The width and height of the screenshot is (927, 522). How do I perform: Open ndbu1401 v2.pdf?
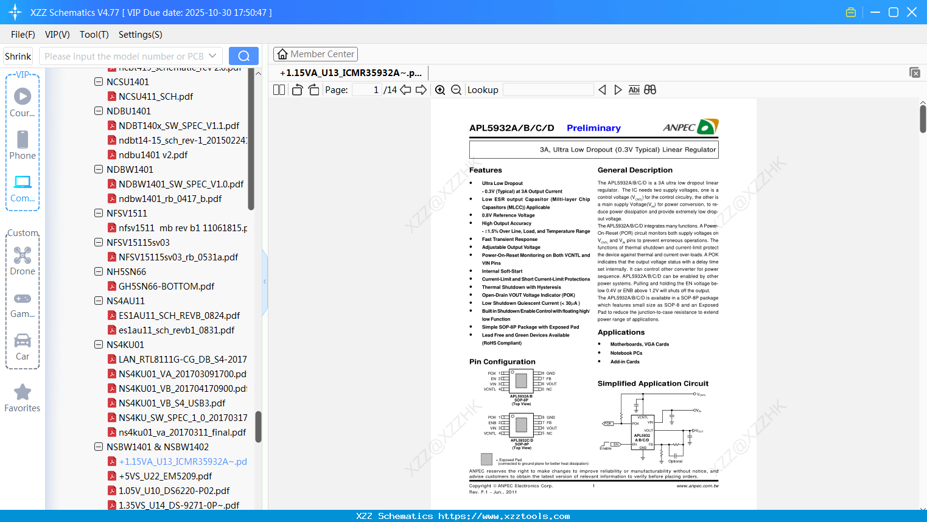(x=153, y=155)
